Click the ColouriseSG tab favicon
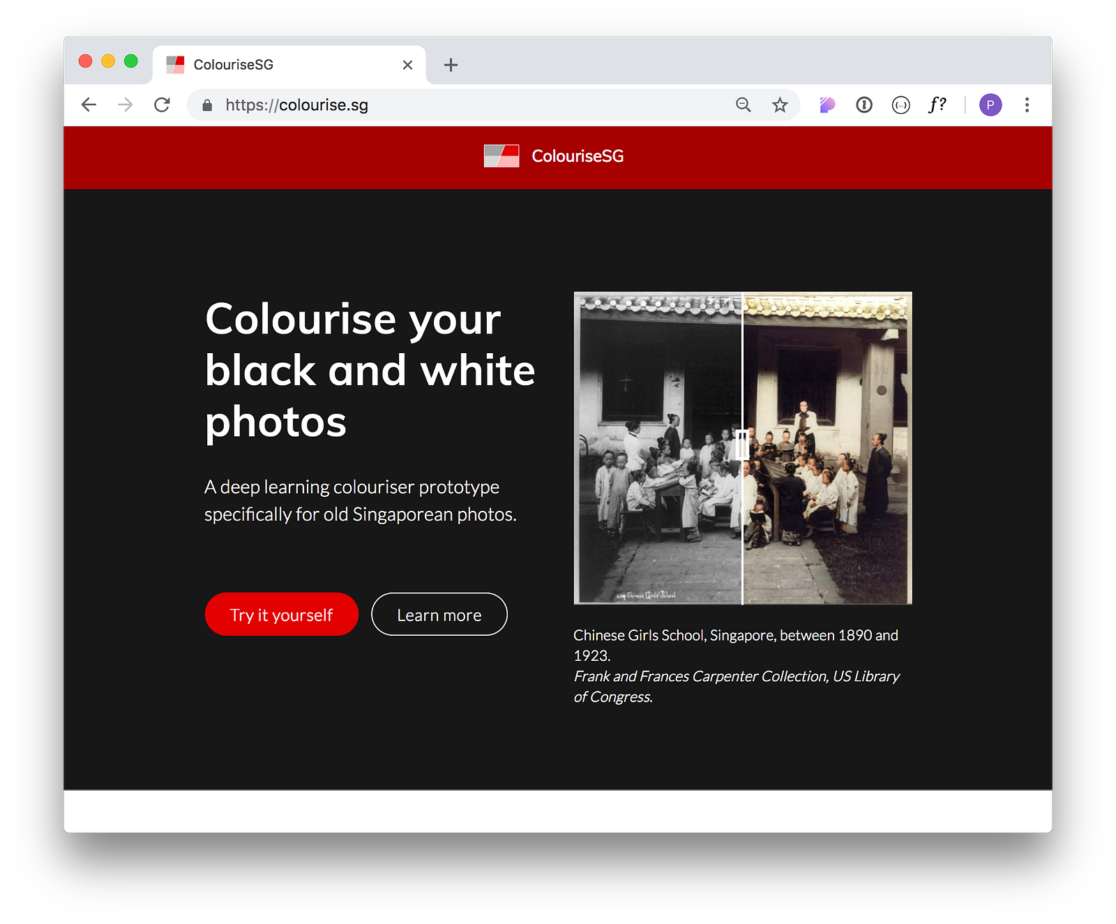This screenshot has height=924, width=1116. tap(176, 65)
